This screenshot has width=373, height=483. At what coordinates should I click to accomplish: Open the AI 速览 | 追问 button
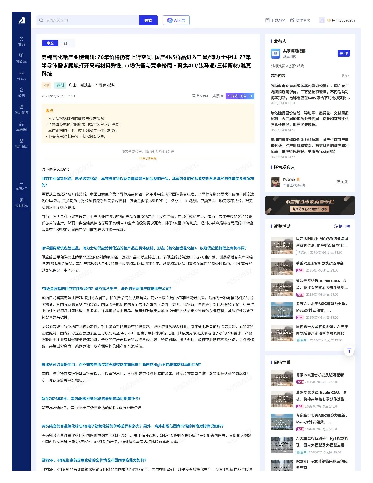pyautogui.click(x=240, y=96)
